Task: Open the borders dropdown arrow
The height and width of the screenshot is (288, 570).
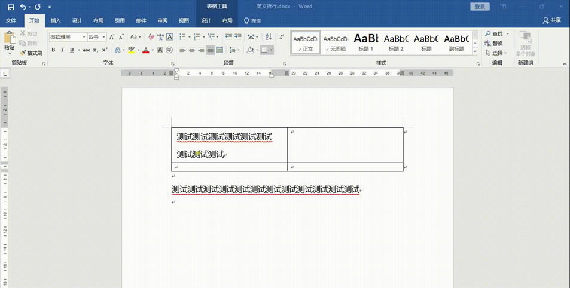Action: coord(271,50)
